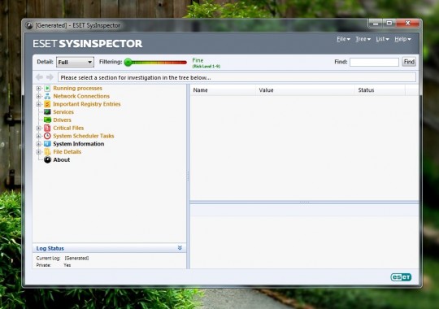Image resolution: width=439 pixels, height=309 pixels.
Task: Click the Find button
Action: coord(409,62)
